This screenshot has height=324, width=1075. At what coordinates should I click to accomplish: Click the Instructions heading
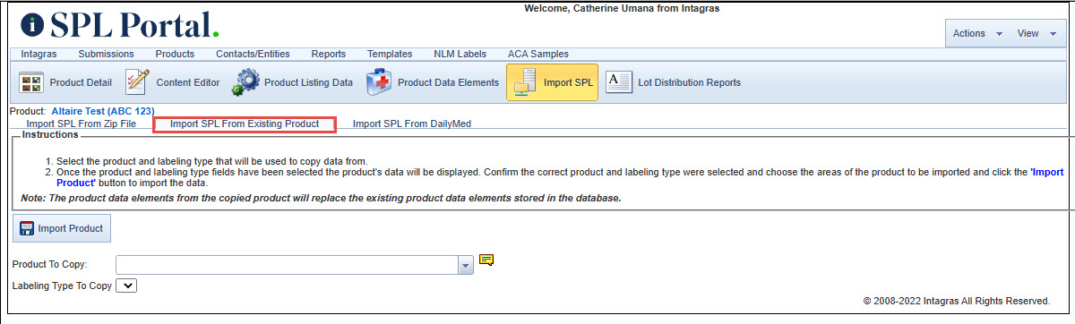(50, 134)
